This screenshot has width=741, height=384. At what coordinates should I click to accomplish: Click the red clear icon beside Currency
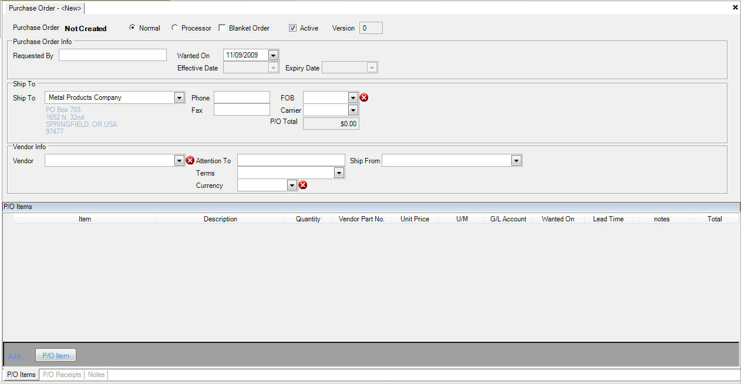(303, 185)
